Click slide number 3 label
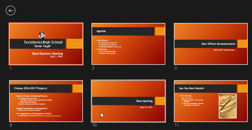252x130 pixels. click(176, 68)
